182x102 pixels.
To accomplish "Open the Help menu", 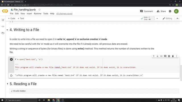I will 52,14.
